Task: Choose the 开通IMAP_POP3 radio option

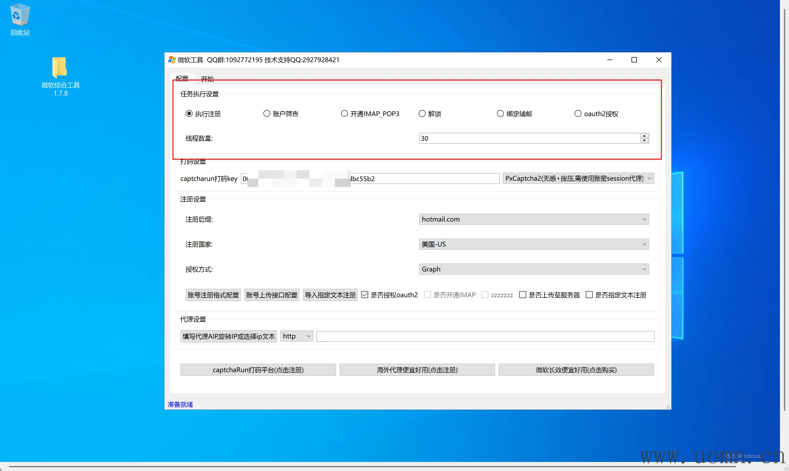Action: coord(344,114)
